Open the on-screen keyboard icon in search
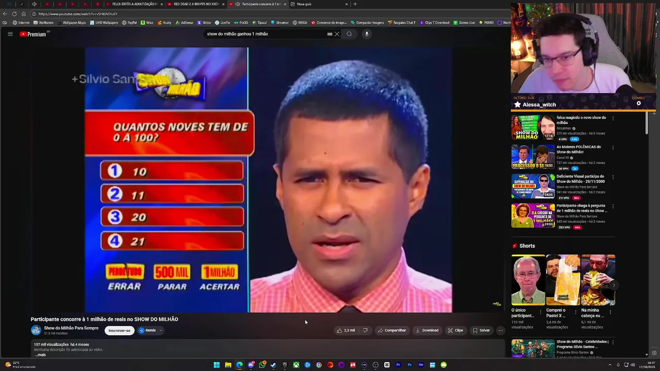The height and width of the screenshot is (371, 660). [x=329, y=34]
